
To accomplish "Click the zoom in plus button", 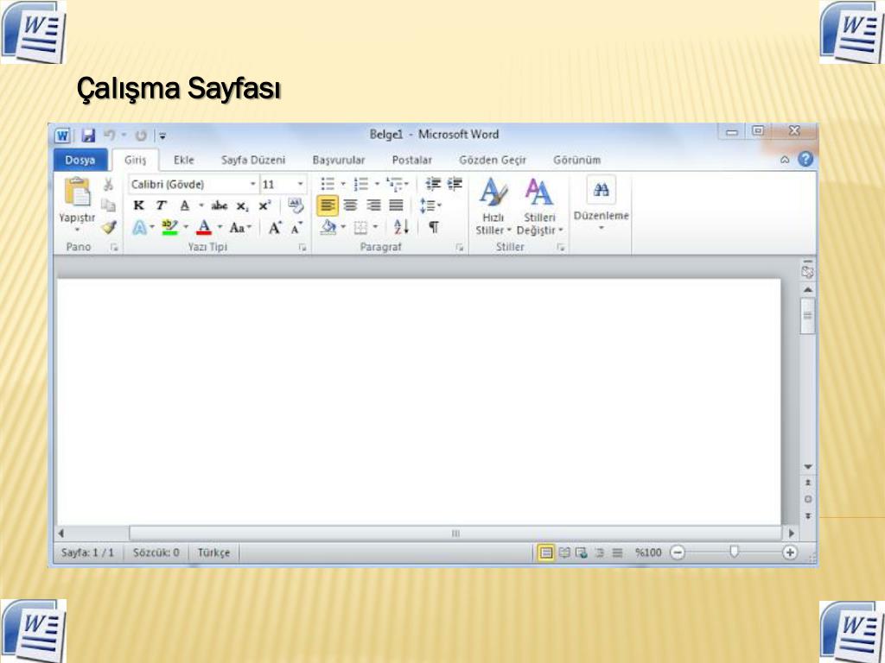I will click(790, 552).
